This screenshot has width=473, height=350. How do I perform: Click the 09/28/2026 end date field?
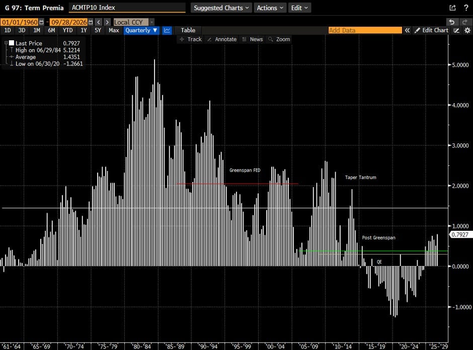point(69,22)
